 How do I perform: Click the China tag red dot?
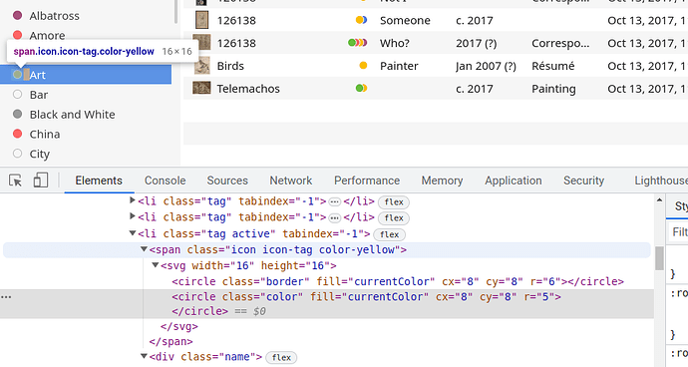point(18,134)
